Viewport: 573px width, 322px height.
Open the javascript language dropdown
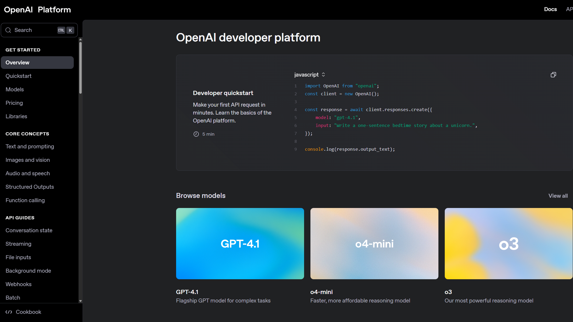pyautogui.click(x=307, y=75)
